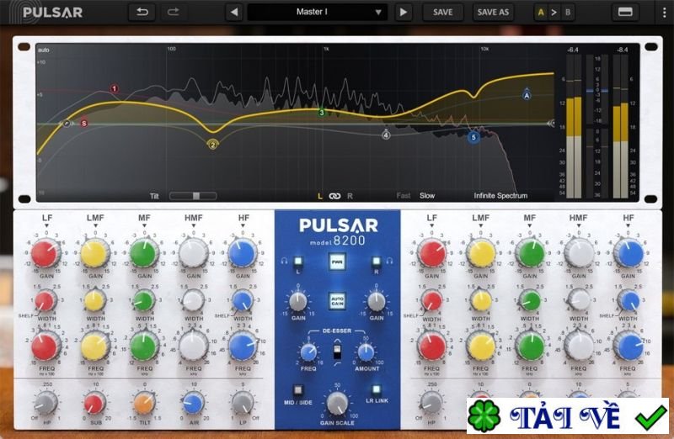Click the left channel blue AIR knob

193,404
